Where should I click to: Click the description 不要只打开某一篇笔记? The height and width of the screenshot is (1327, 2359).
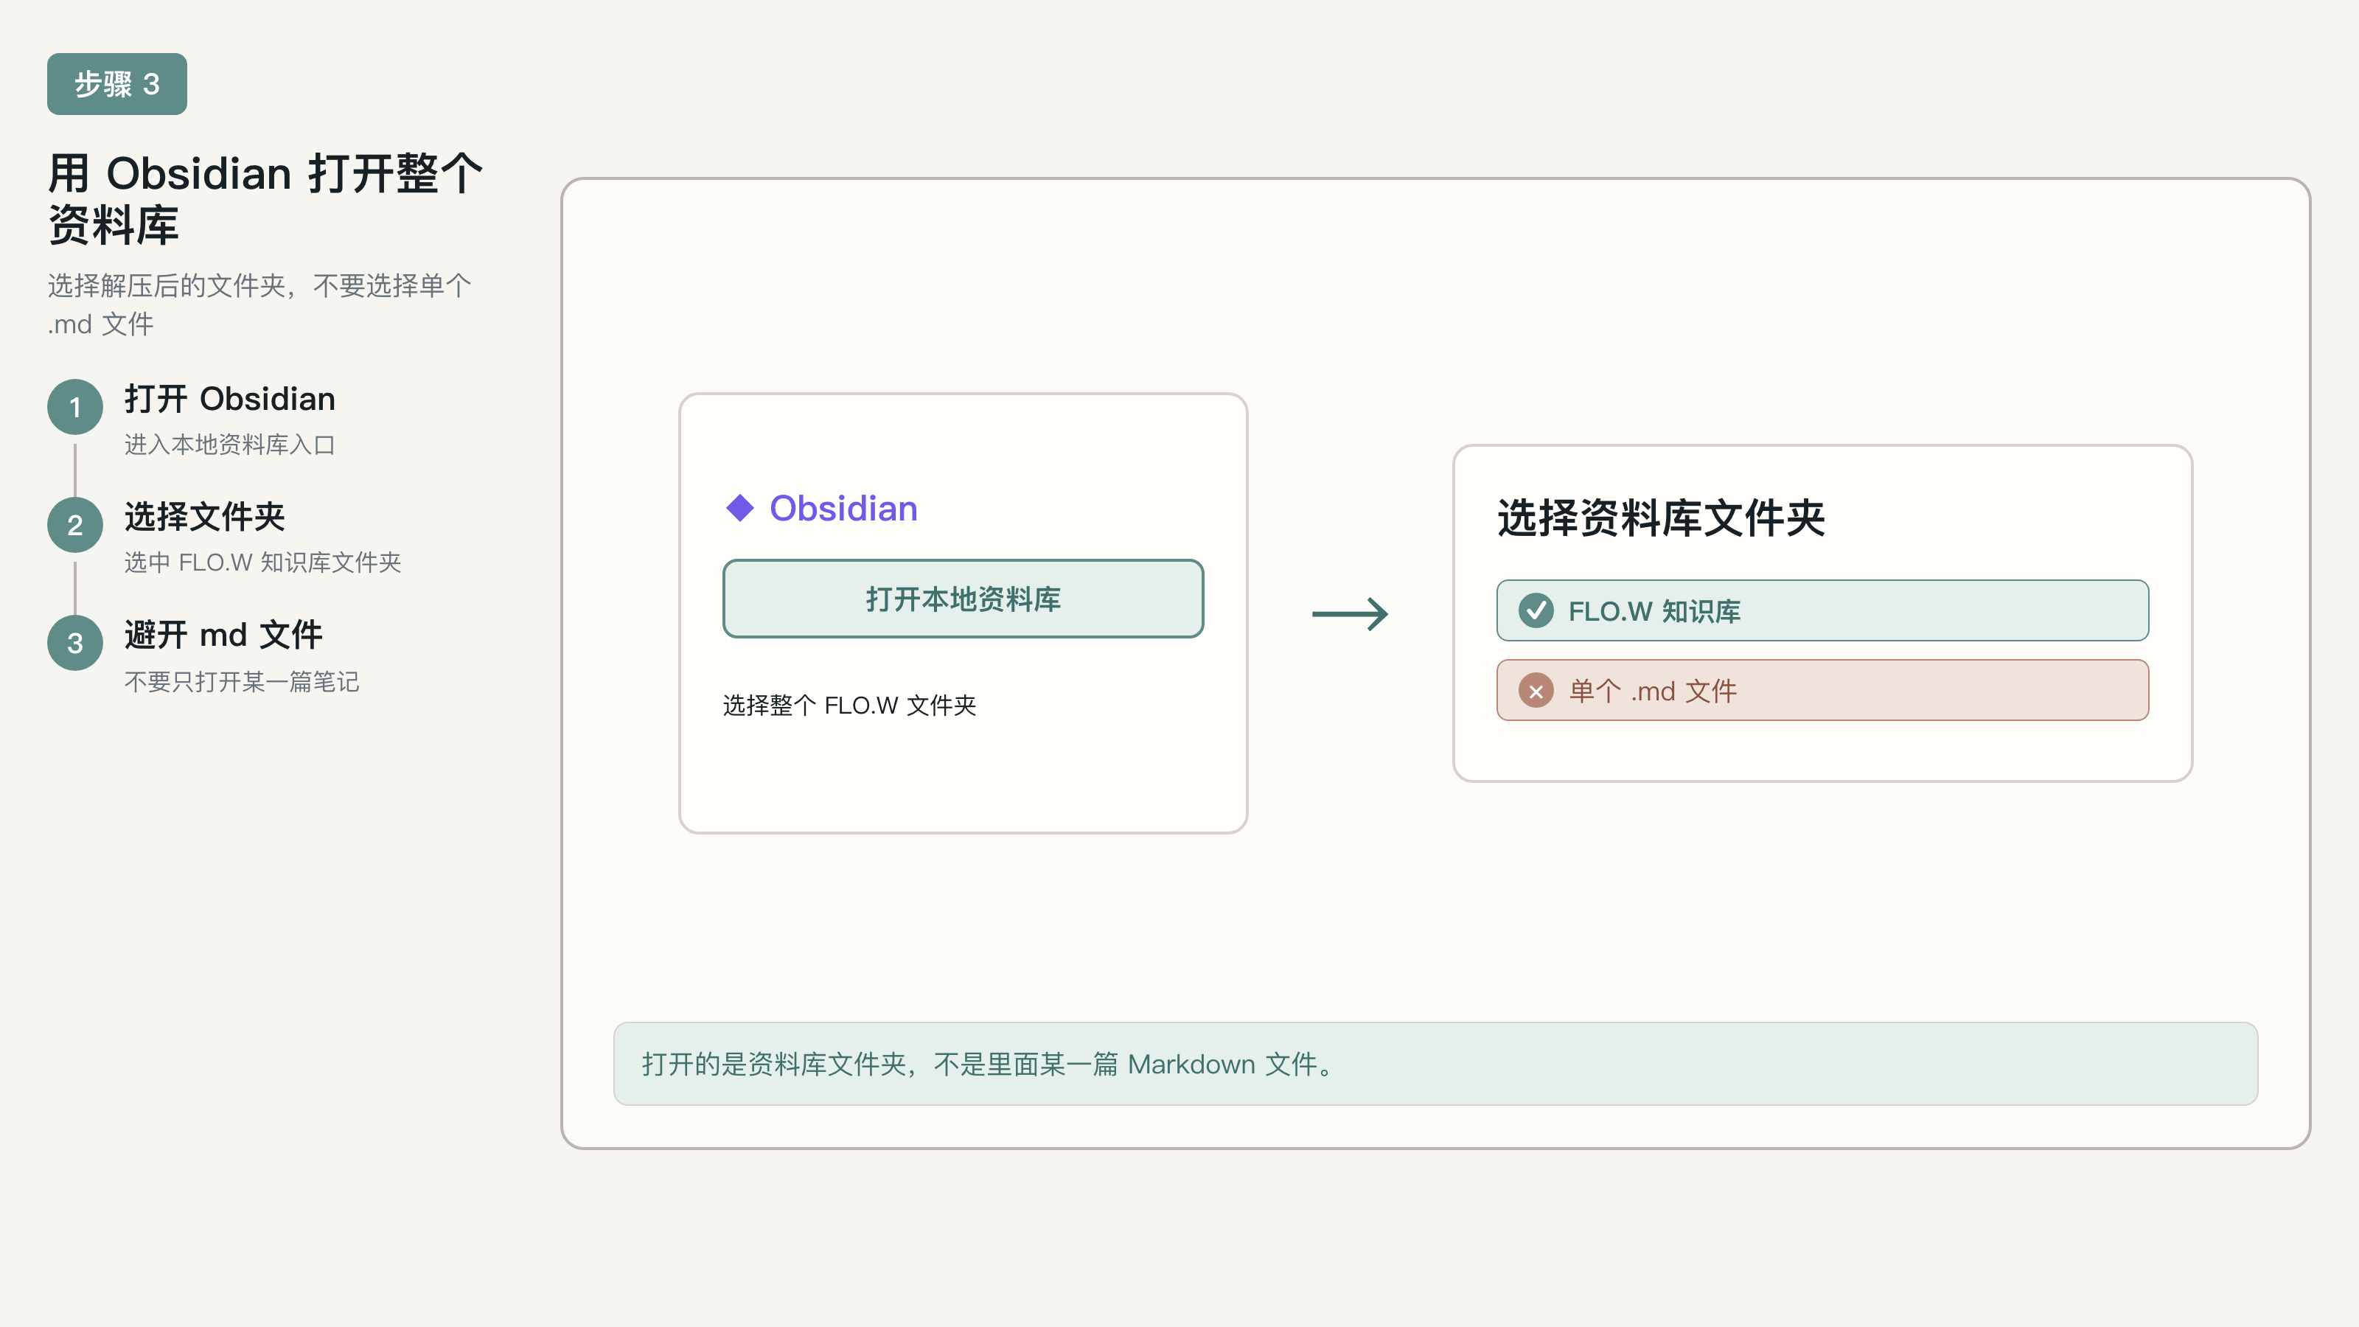pos(242,681)
